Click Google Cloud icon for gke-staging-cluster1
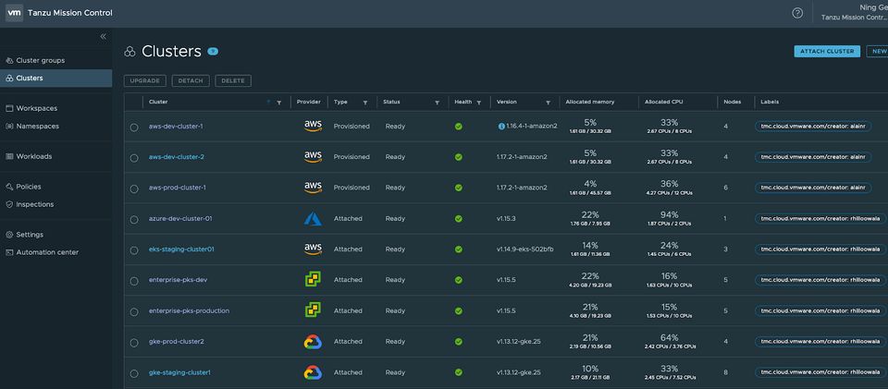 point(313,372)
